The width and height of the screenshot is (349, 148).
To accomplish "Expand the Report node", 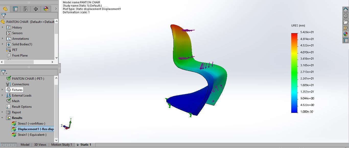I will coord(3,112).
